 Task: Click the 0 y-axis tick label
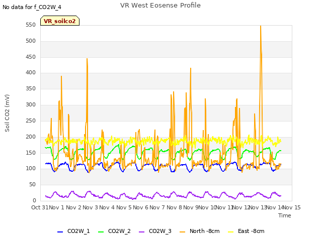pos(34,201)
